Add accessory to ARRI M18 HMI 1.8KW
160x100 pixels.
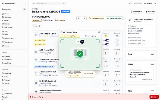tap(54, 36)
